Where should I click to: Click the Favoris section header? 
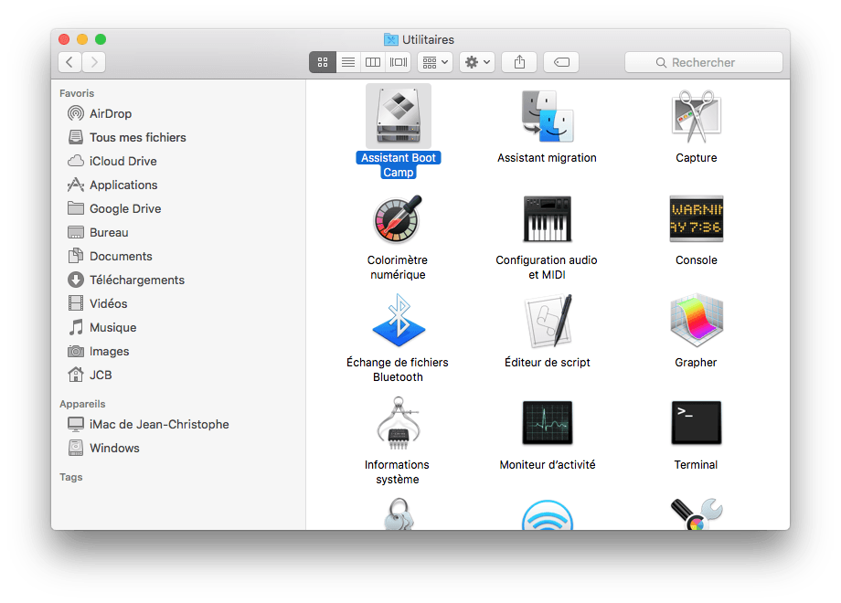(77, 93)
